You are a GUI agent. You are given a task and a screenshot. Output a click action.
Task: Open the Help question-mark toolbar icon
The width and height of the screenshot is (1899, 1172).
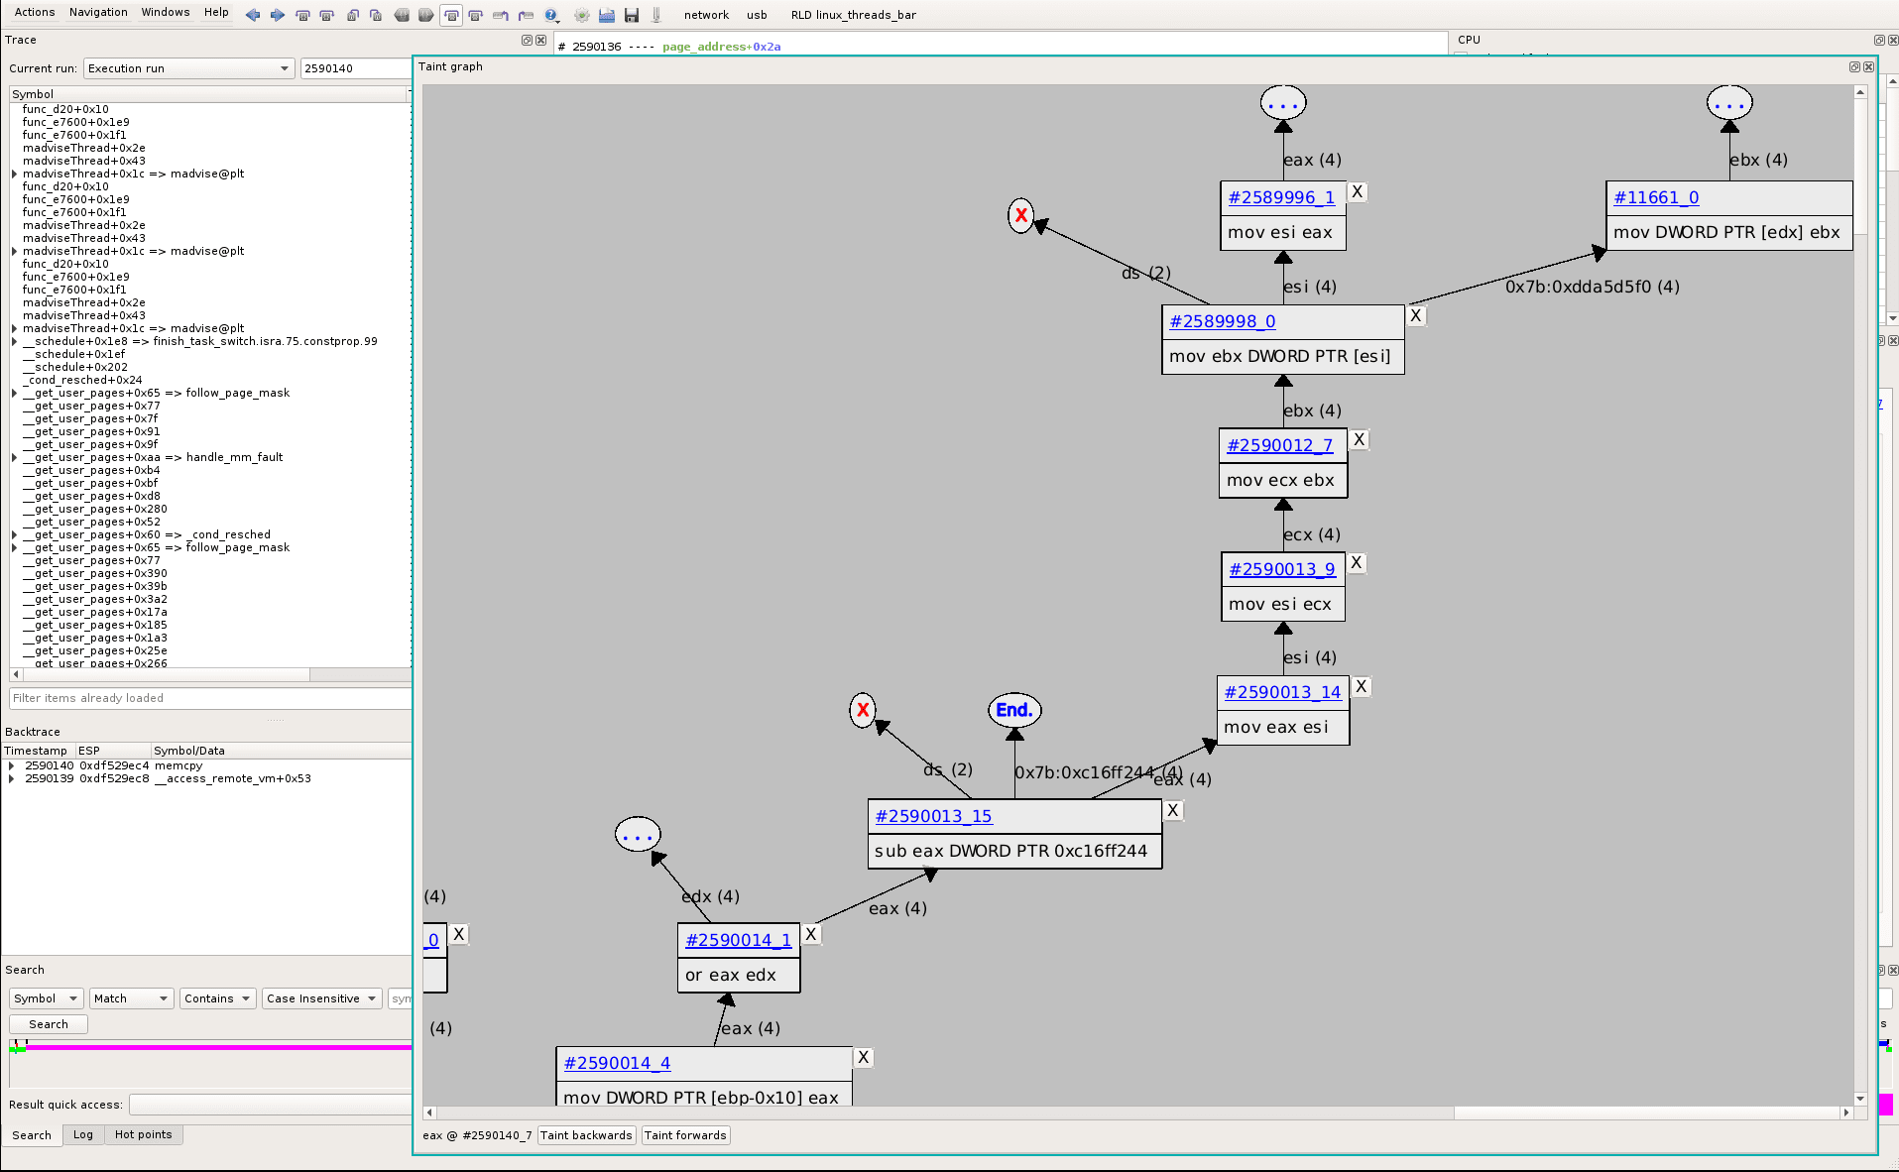(550, 15)
